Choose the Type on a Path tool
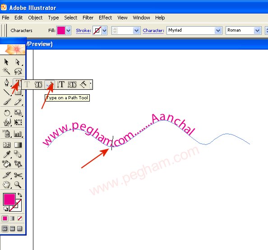The width and height of the screenshot is (268, 250). point(50,84)
